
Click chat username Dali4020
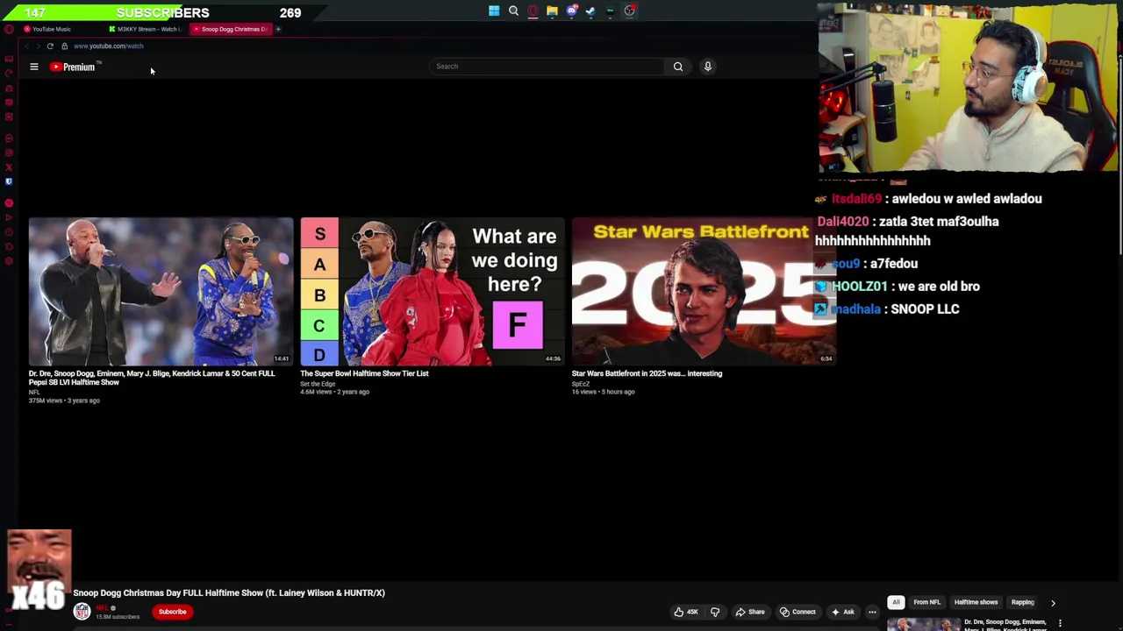843,222
